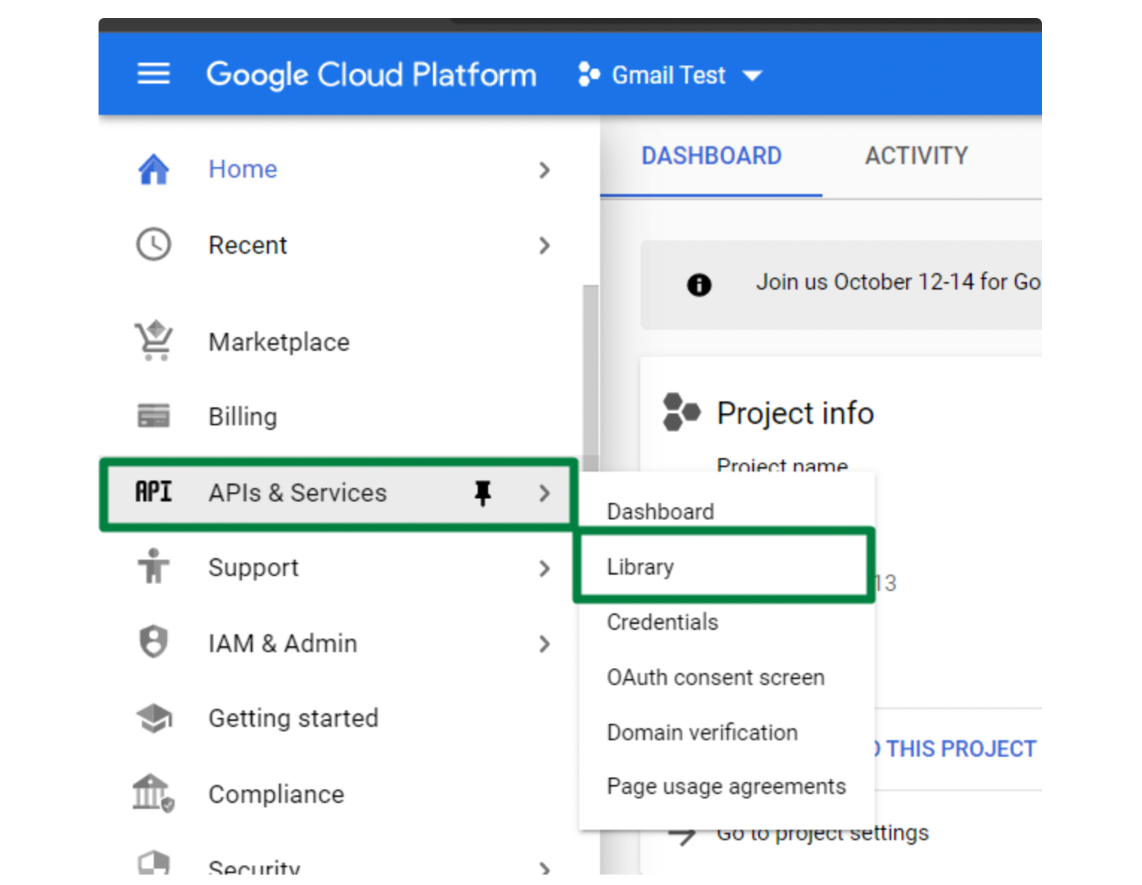Expand the Security submenu chevron
Viewport: 1142px width, 885px height.
[x=545, y=867]
